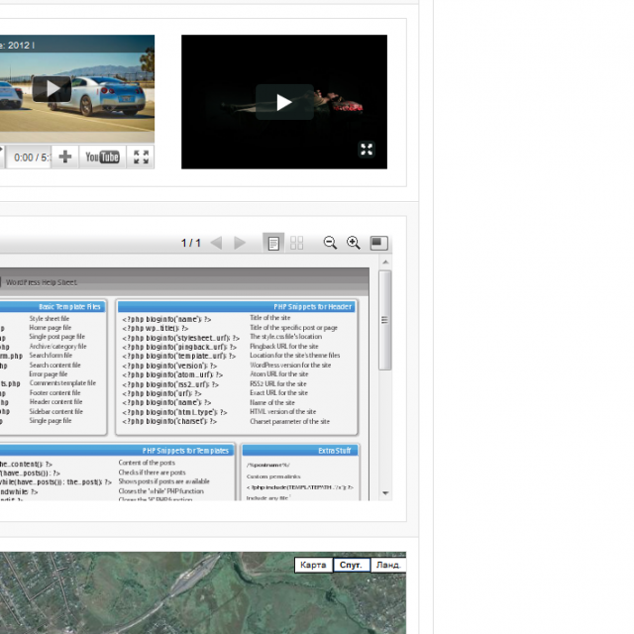Switch document viewer to single page view
Viewport: 634px width, 634px height.
(x=273, y=243)
